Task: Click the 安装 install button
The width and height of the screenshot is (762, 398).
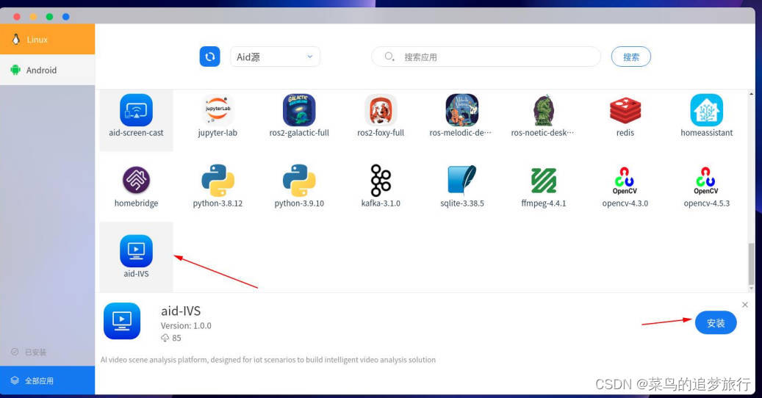Action: (x=716, y=323)
